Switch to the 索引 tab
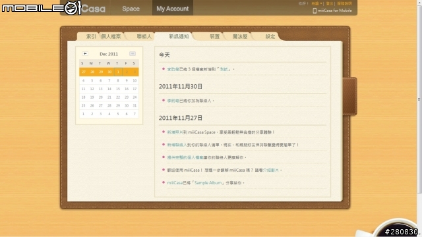Image resolution: width=422 pixels, height=237 pixels. click(x=90, y=36)
